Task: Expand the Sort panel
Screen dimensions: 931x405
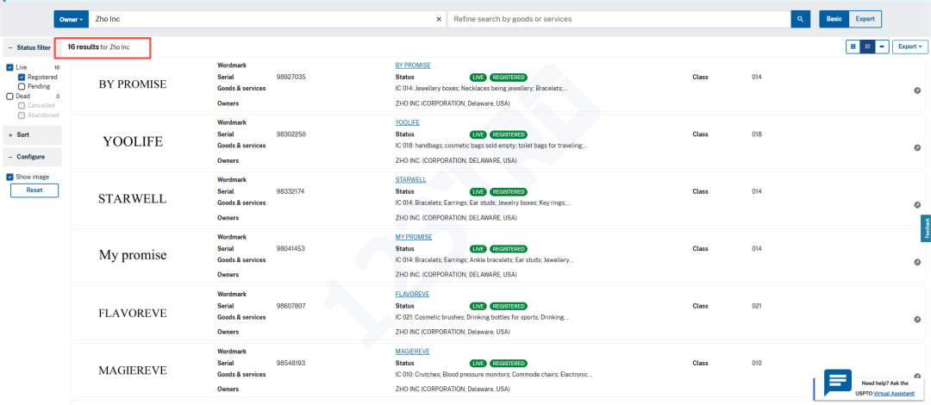Action: point(32,135)
